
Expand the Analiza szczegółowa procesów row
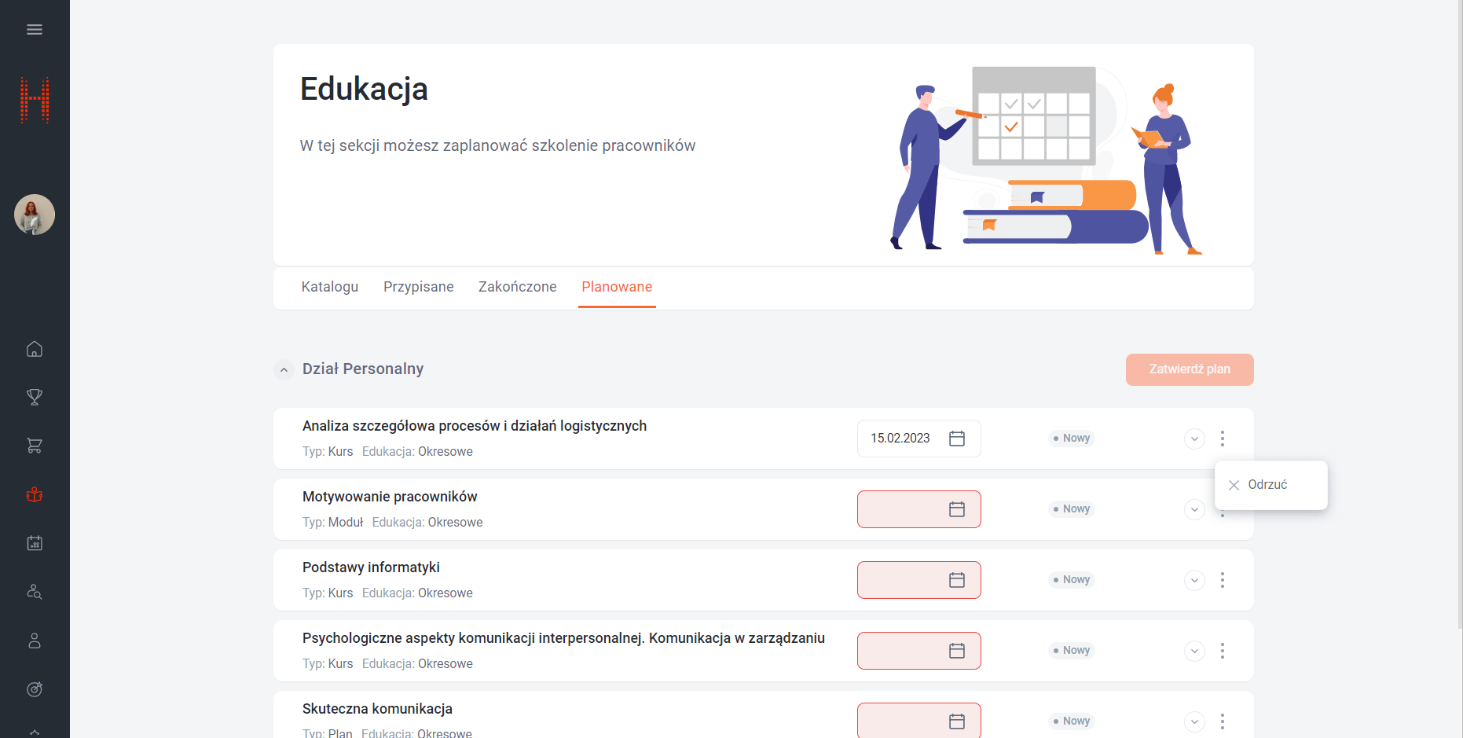(x=1194, y=439)
